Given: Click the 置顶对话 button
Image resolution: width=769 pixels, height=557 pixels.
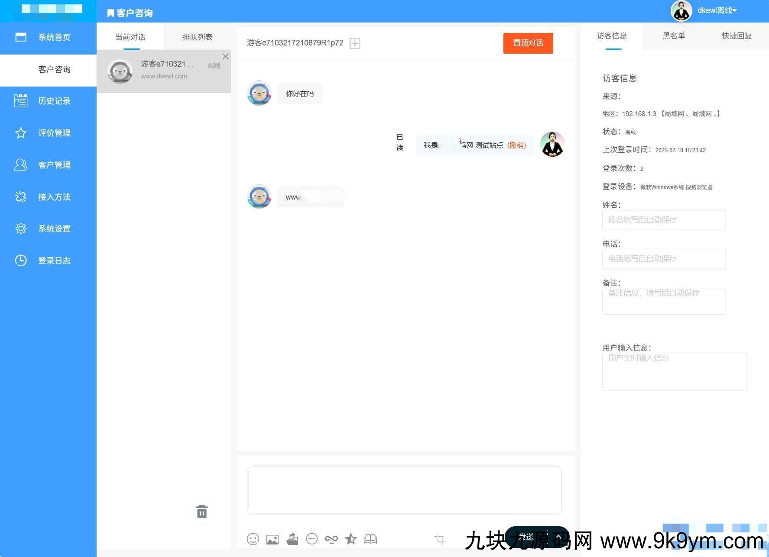Looking at the screenshot, I should 528,43.
